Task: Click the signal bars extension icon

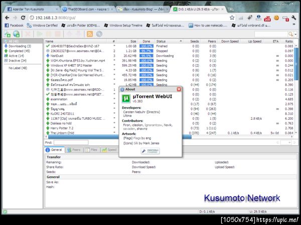Action: point(241,18)
